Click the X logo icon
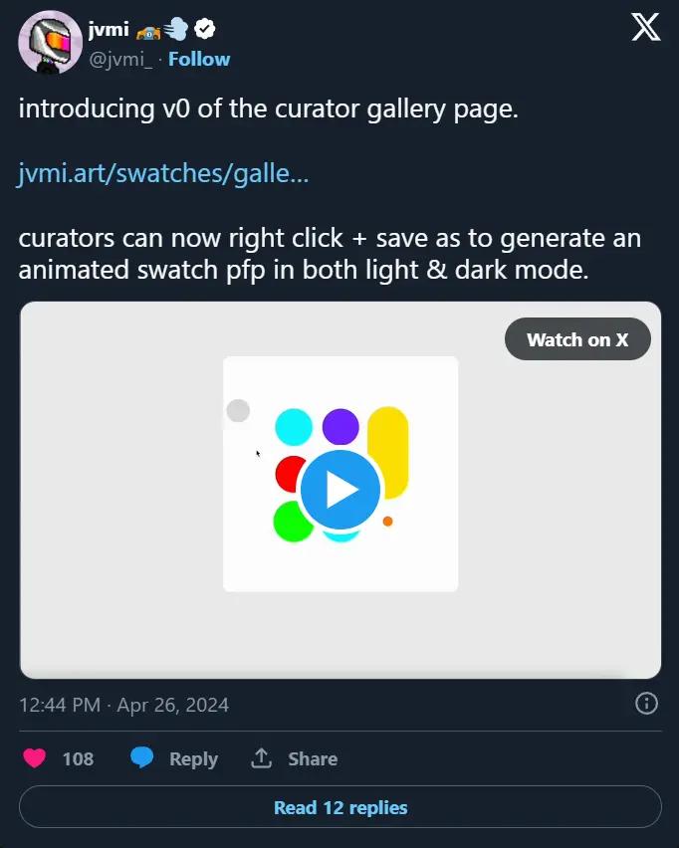This screenshot has height=848, width=679. (x=645, y=28)
